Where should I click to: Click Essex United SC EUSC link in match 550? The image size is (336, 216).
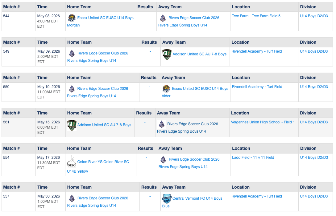click(x=200, y=89)
